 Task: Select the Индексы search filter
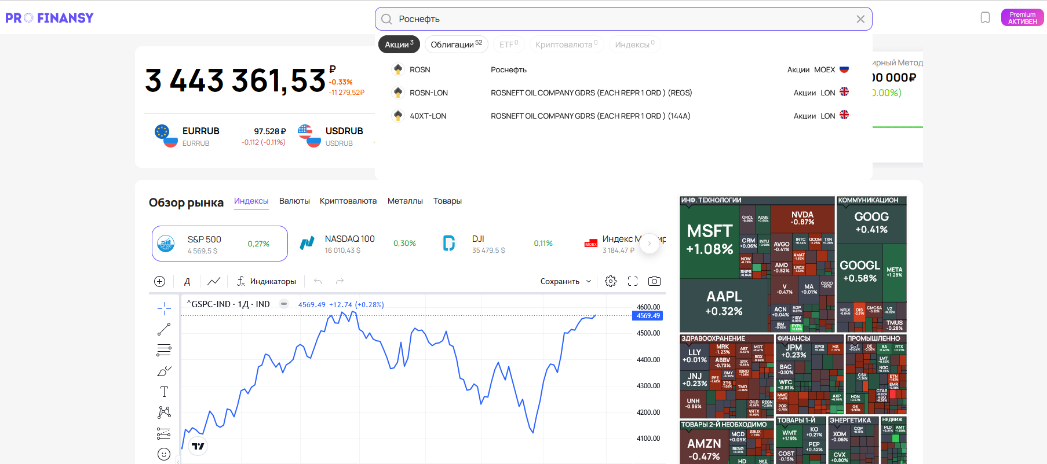pos(634,44)
